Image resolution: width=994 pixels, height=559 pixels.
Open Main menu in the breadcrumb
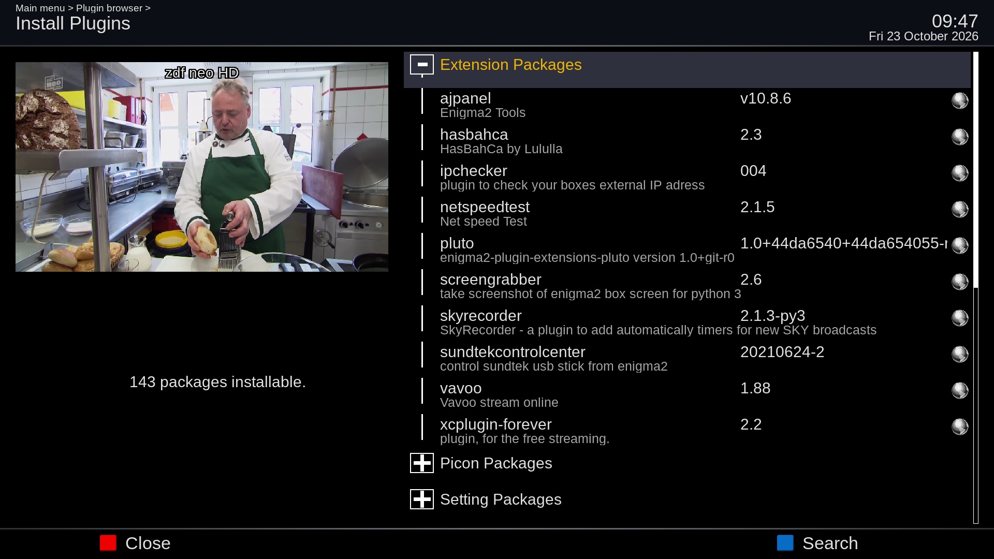40,8
